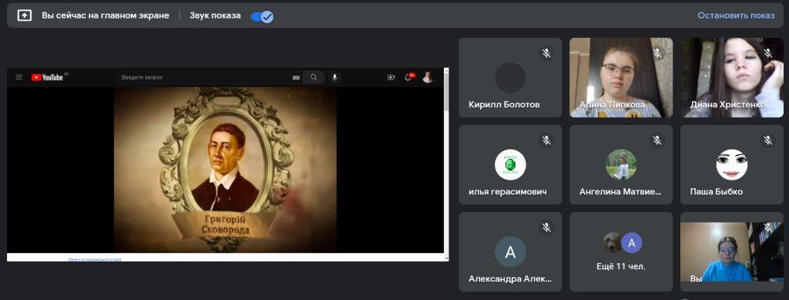Viewport: 789px width, 300px height.
Task: Click the name илья герасимович
Action: point(508,192)
